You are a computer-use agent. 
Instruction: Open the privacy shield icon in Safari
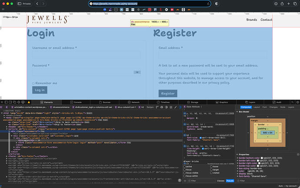[217, 3]
